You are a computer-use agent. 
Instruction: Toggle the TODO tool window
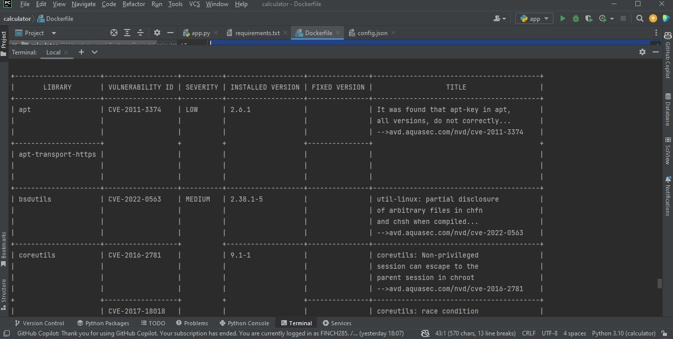[x=153, y=323]
